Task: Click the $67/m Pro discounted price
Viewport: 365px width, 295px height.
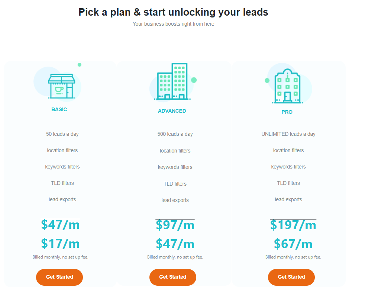Action: pos(293,244)
